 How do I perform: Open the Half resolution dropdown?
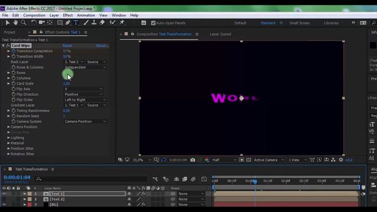point(224,160)
